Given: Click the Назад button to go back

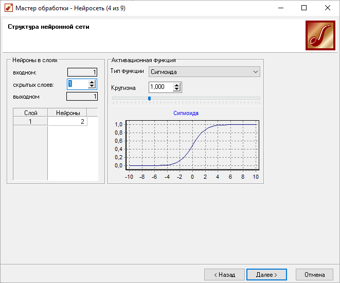Looking at the screenshot, I should tap(224, 275).
